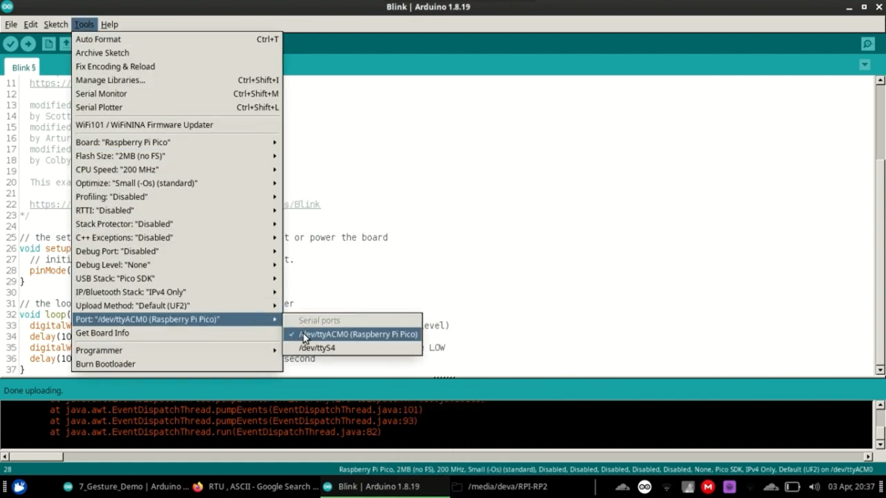886x498 pixels.
Task: Click the New sketch toolbar icon
Action: click(49, 43)
